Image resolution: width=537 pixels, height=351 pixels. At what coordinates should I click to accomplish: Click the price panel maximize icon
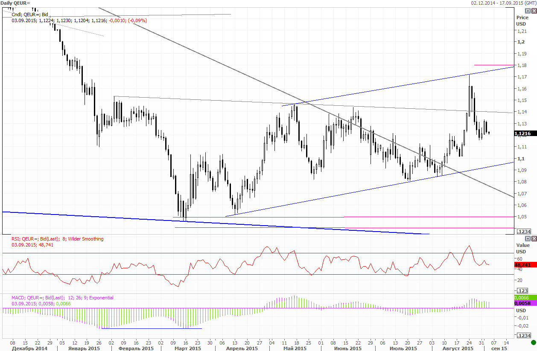(533, 11)
